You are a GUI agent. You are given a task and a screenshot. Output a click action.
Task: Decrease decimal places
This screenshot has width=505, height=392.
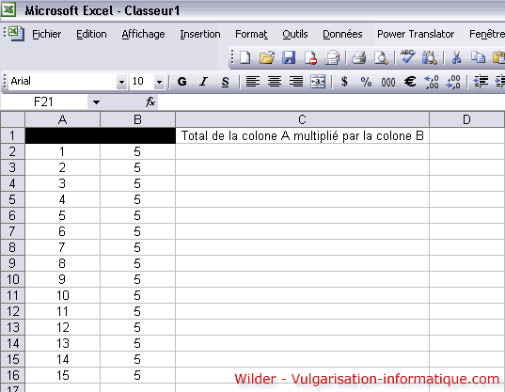(453, 82)
